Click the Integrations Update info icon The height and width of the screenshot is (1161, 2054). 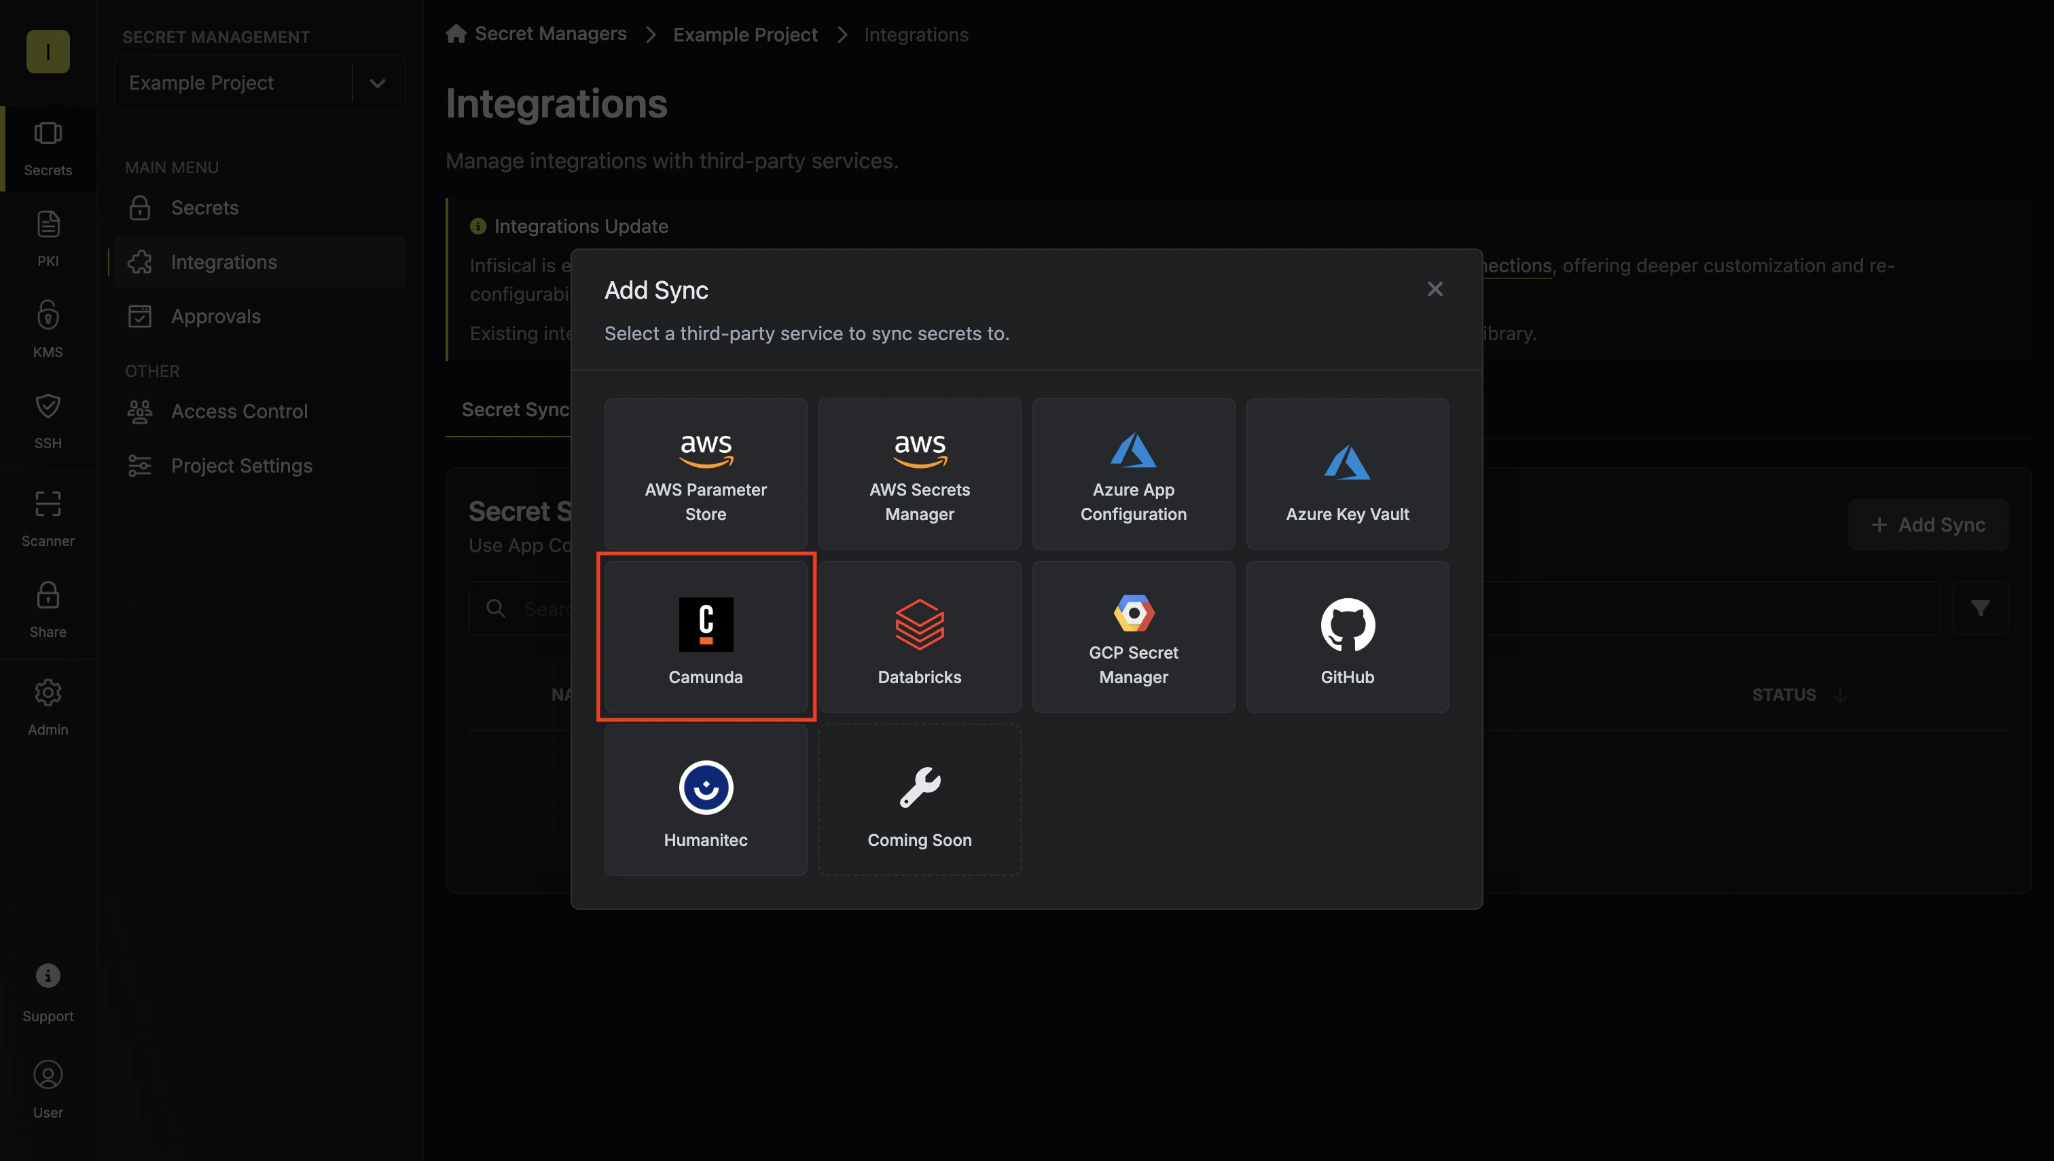coord(478,227)
